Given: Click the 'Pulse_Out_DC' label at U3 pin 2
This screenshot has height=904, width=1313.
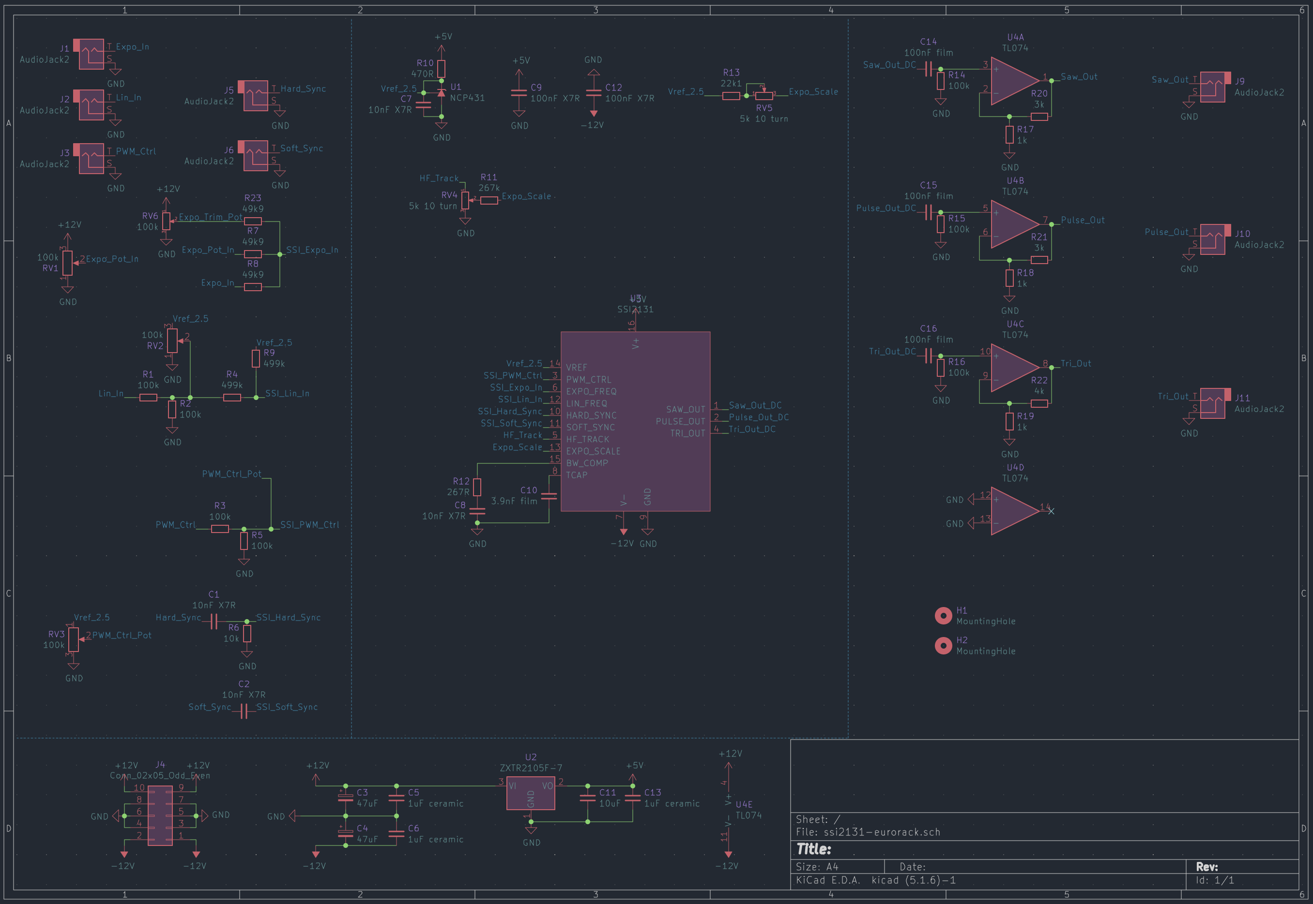Looking at the screenshot, I should point(759,417).
